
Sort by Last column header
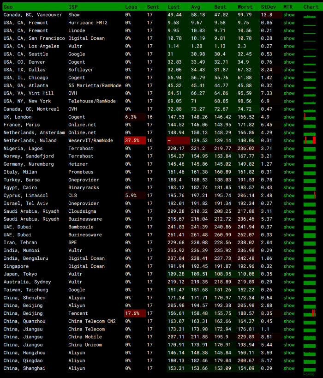tap(173, 7)
